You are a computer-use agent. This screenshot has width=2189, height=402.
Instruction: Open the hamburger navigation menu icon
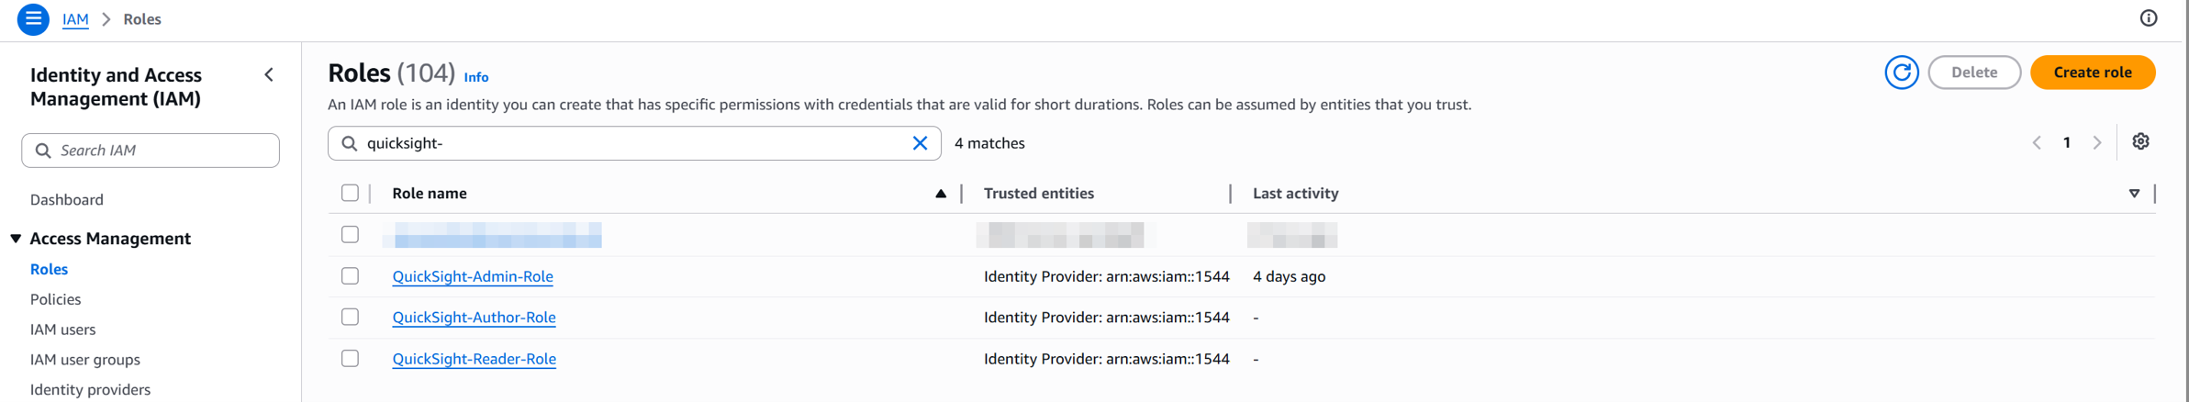[x=33, y=18]
